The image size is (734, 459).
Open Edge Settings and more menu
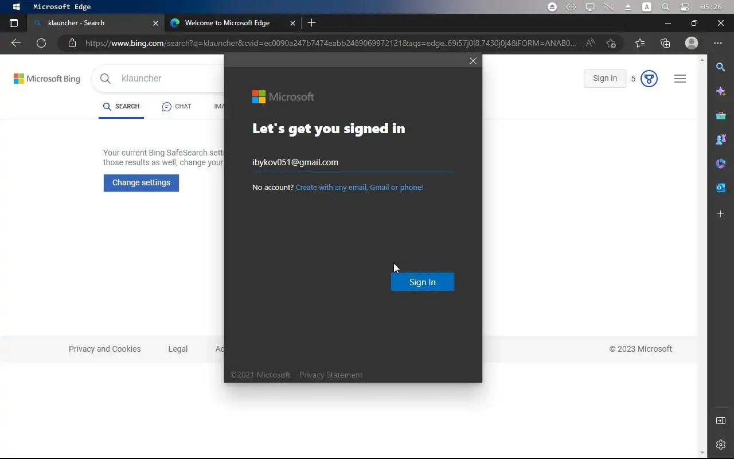coord(718,43)
